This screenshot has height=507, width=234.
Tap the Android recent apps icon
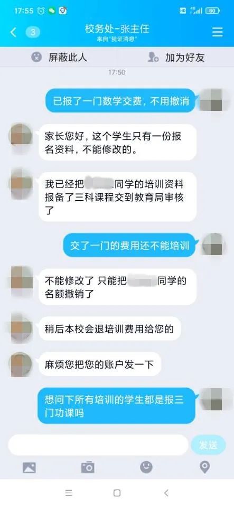(69, 493)
